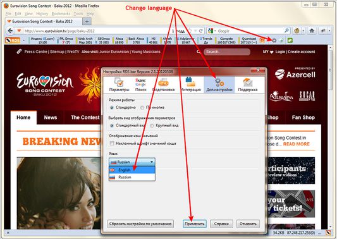Click the reload icon in the address bar

pyautogui.click(x=201, y=31)
